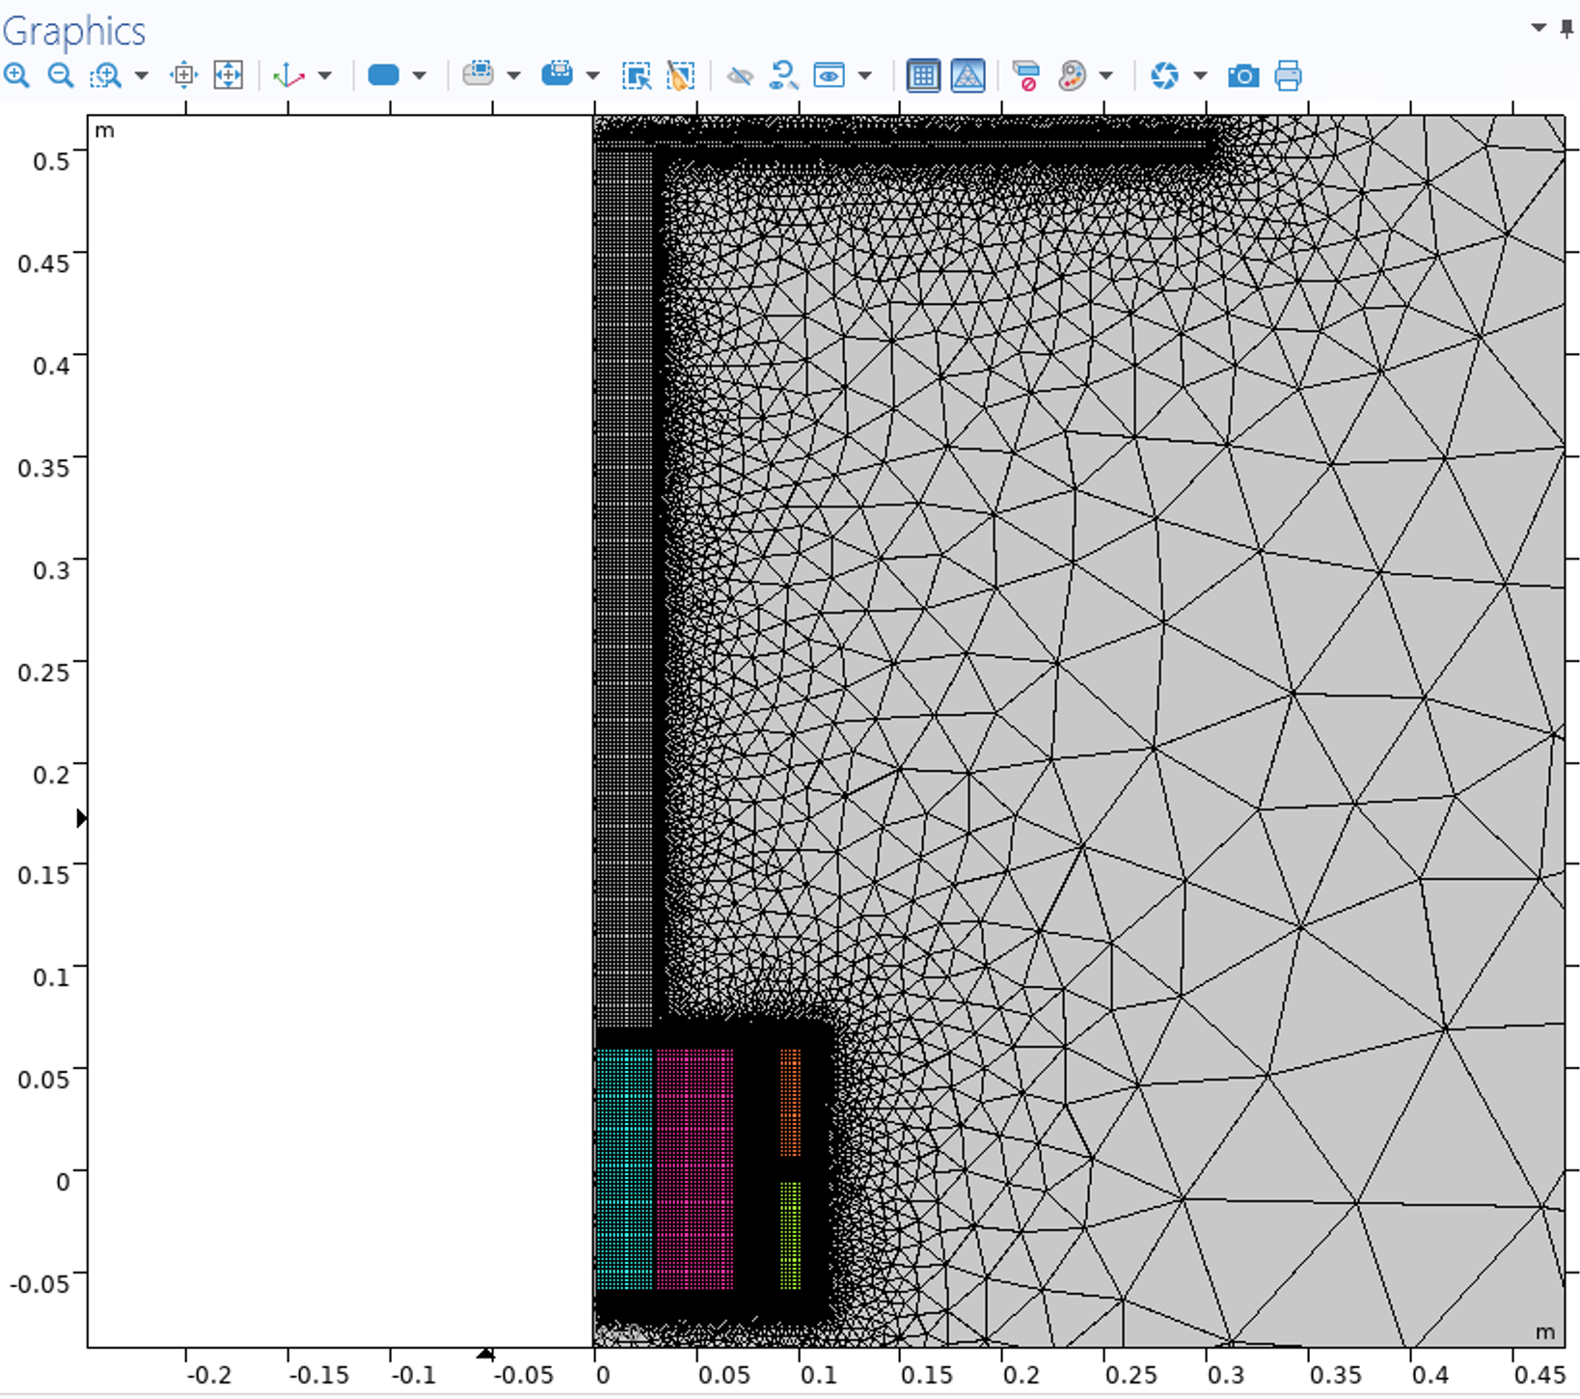Click the Zoom Extents icon
Screen dimensions: 1580x1399
pyautogui.click(x=228, y=75)
